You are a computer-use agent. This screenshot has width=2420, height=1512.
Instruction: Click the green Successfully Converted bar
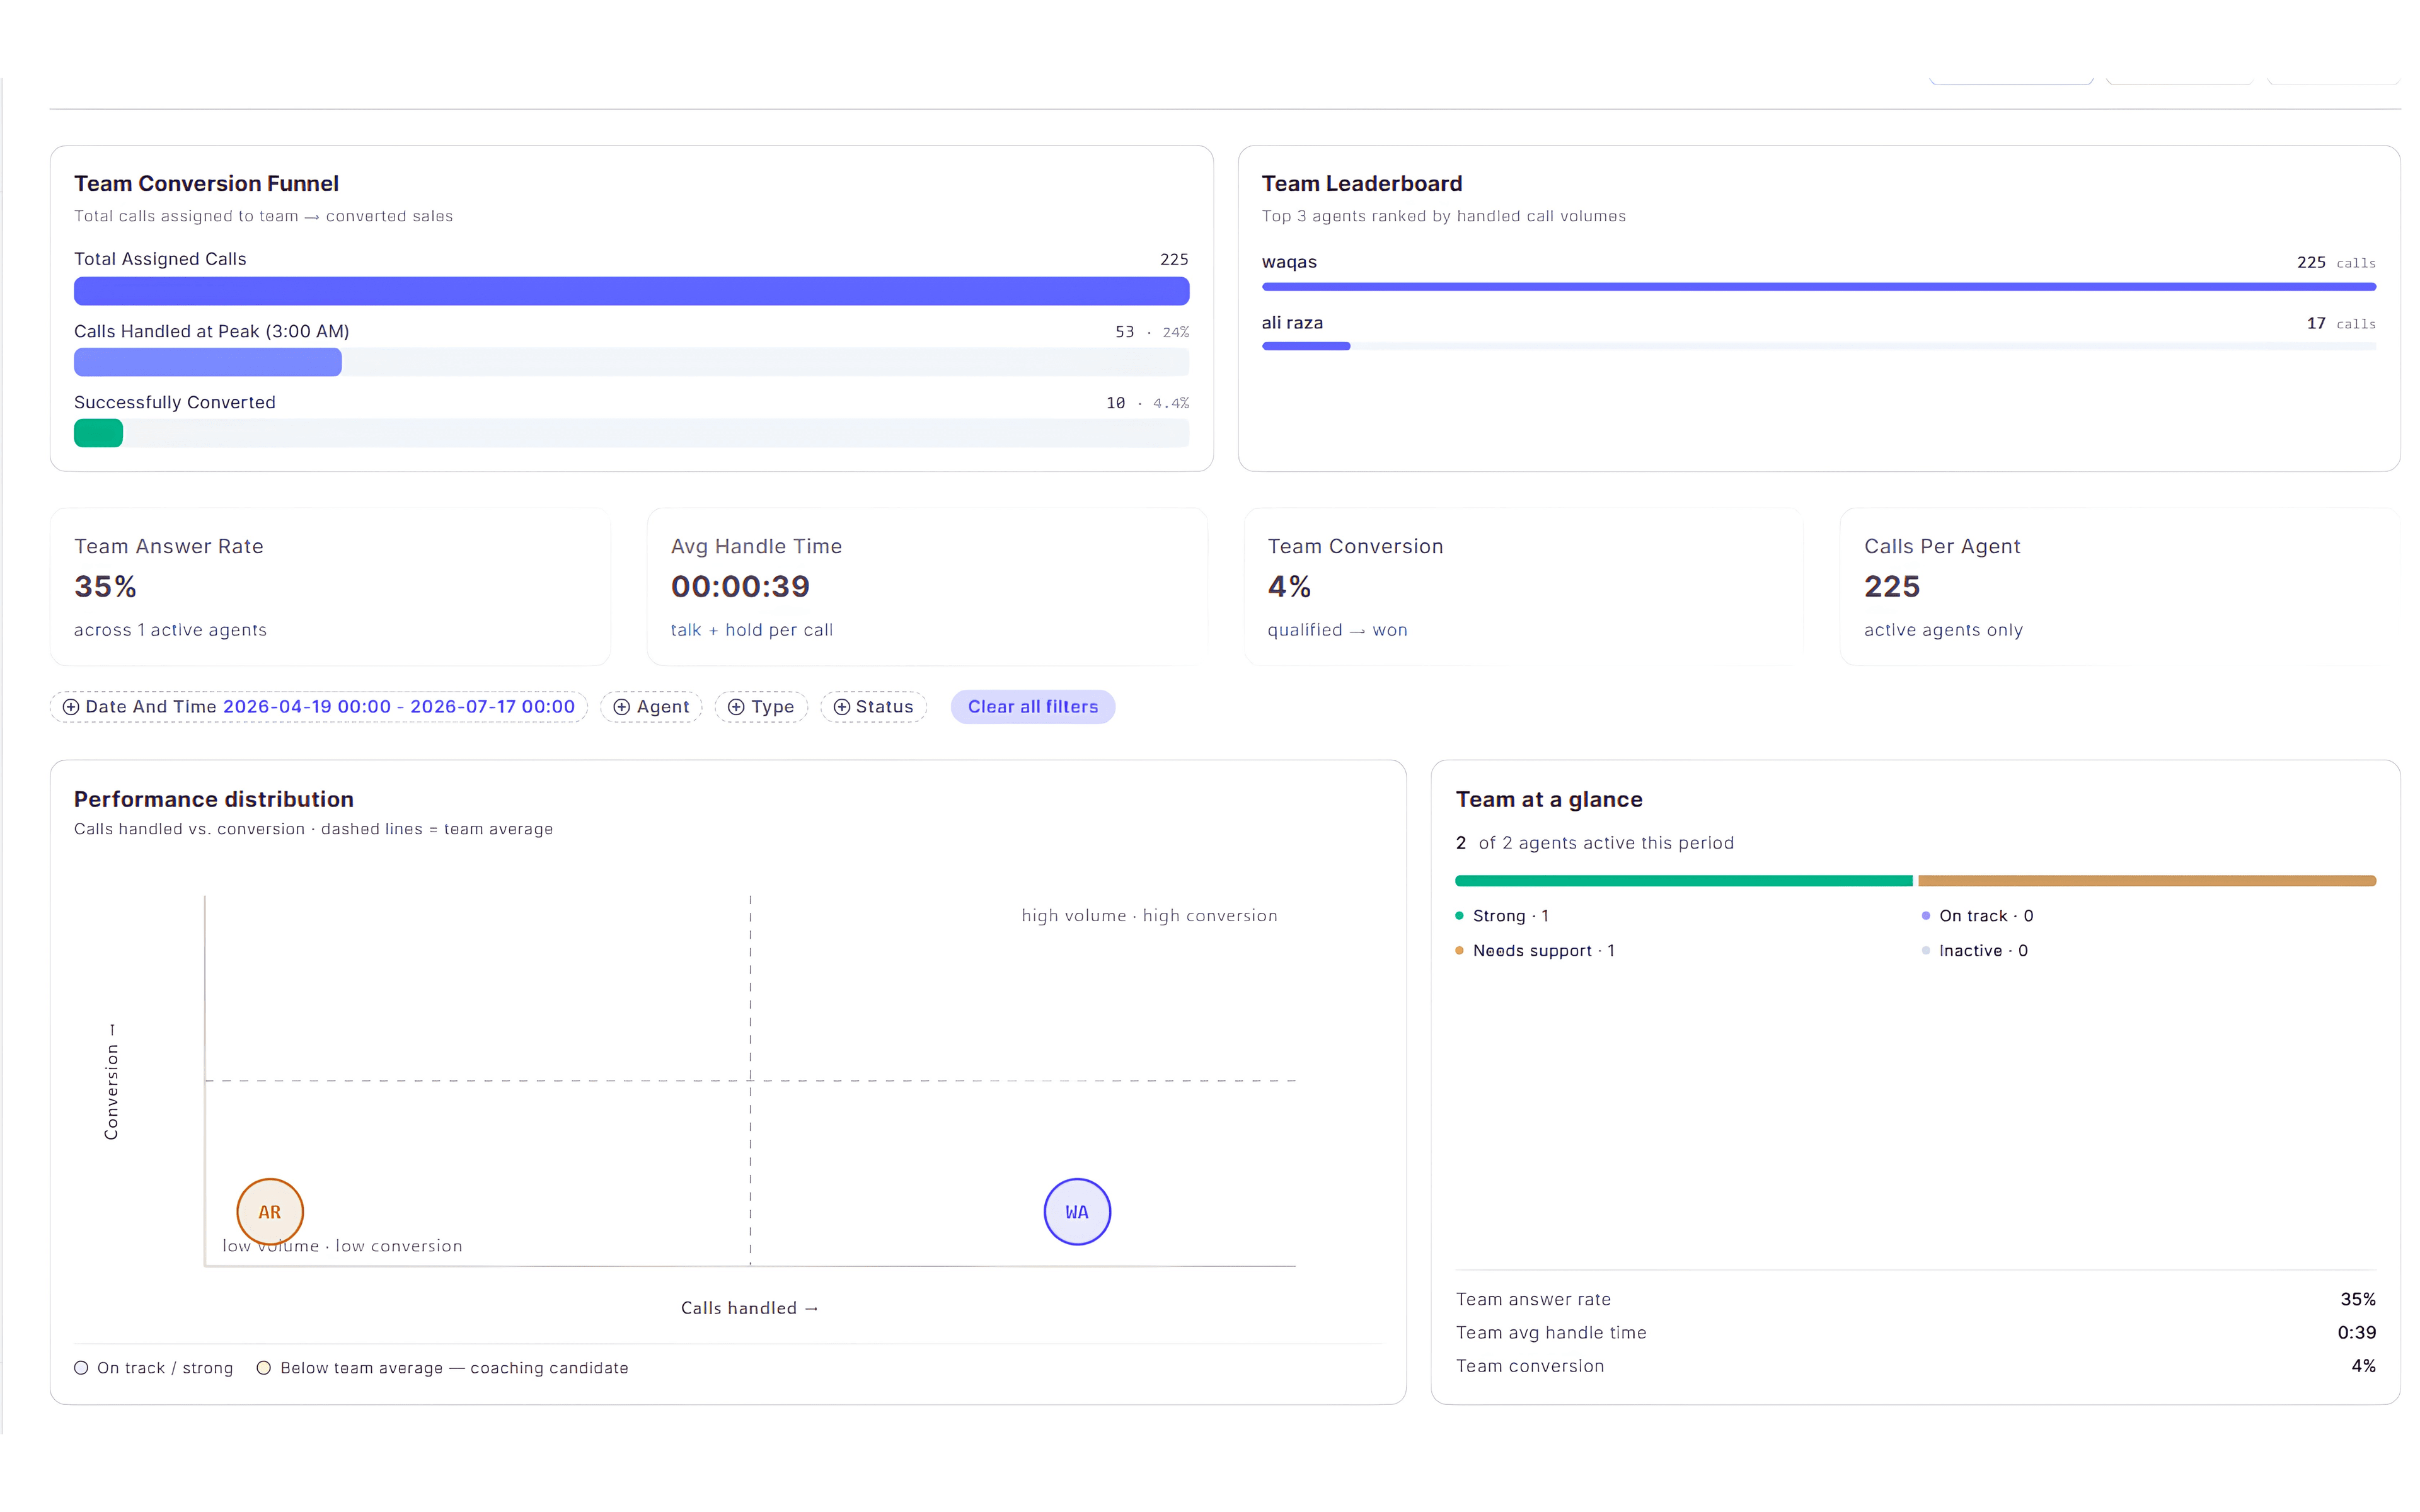pos(98,433)
